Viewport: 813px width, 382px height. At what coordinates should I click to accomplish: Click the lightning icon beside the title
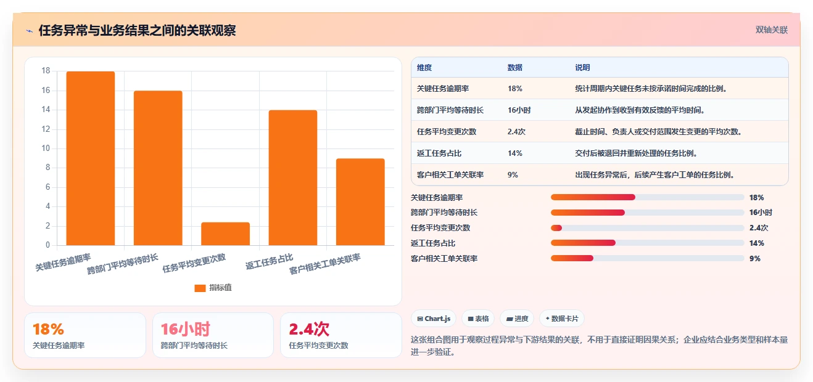click(29, 31)
